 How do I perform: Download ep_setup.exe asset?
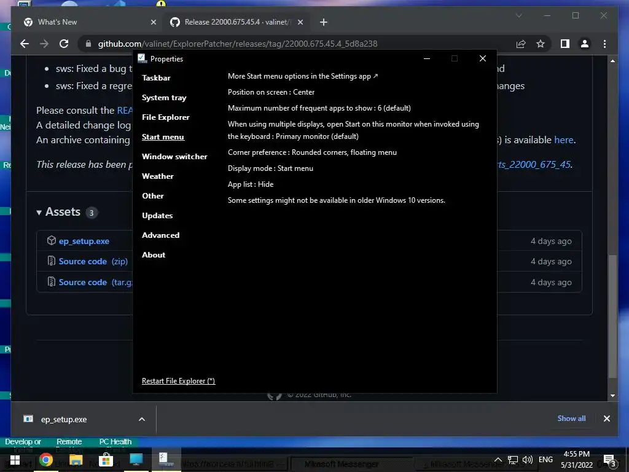(84, 241)
